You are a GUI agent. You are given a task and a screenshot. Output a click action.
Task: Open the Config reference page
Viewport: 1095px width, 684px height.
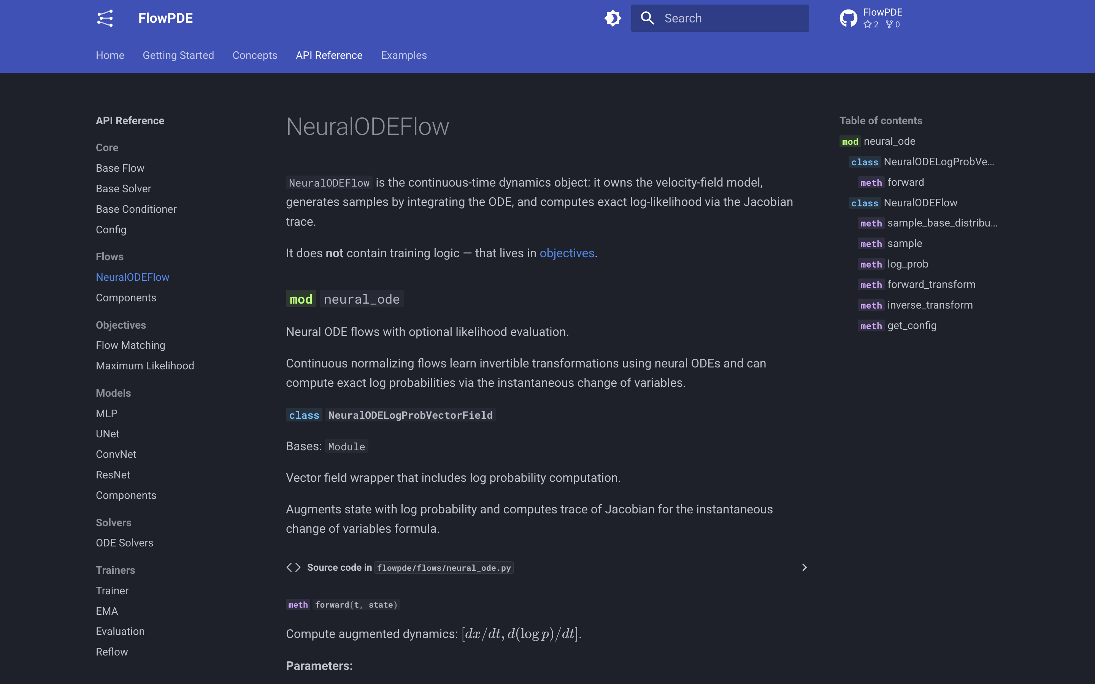(111, 230)
